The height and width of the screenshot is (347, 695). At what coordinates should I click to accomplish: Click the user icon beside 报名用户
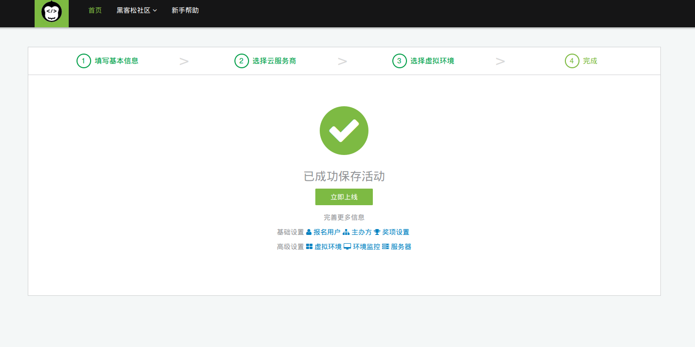pyautogui.click(x=309, y=232)
